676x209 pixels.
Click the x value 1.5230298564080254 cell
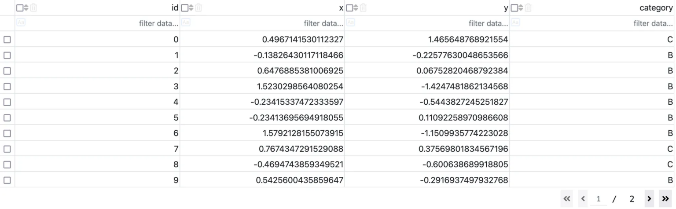click(x=262, y=87)
